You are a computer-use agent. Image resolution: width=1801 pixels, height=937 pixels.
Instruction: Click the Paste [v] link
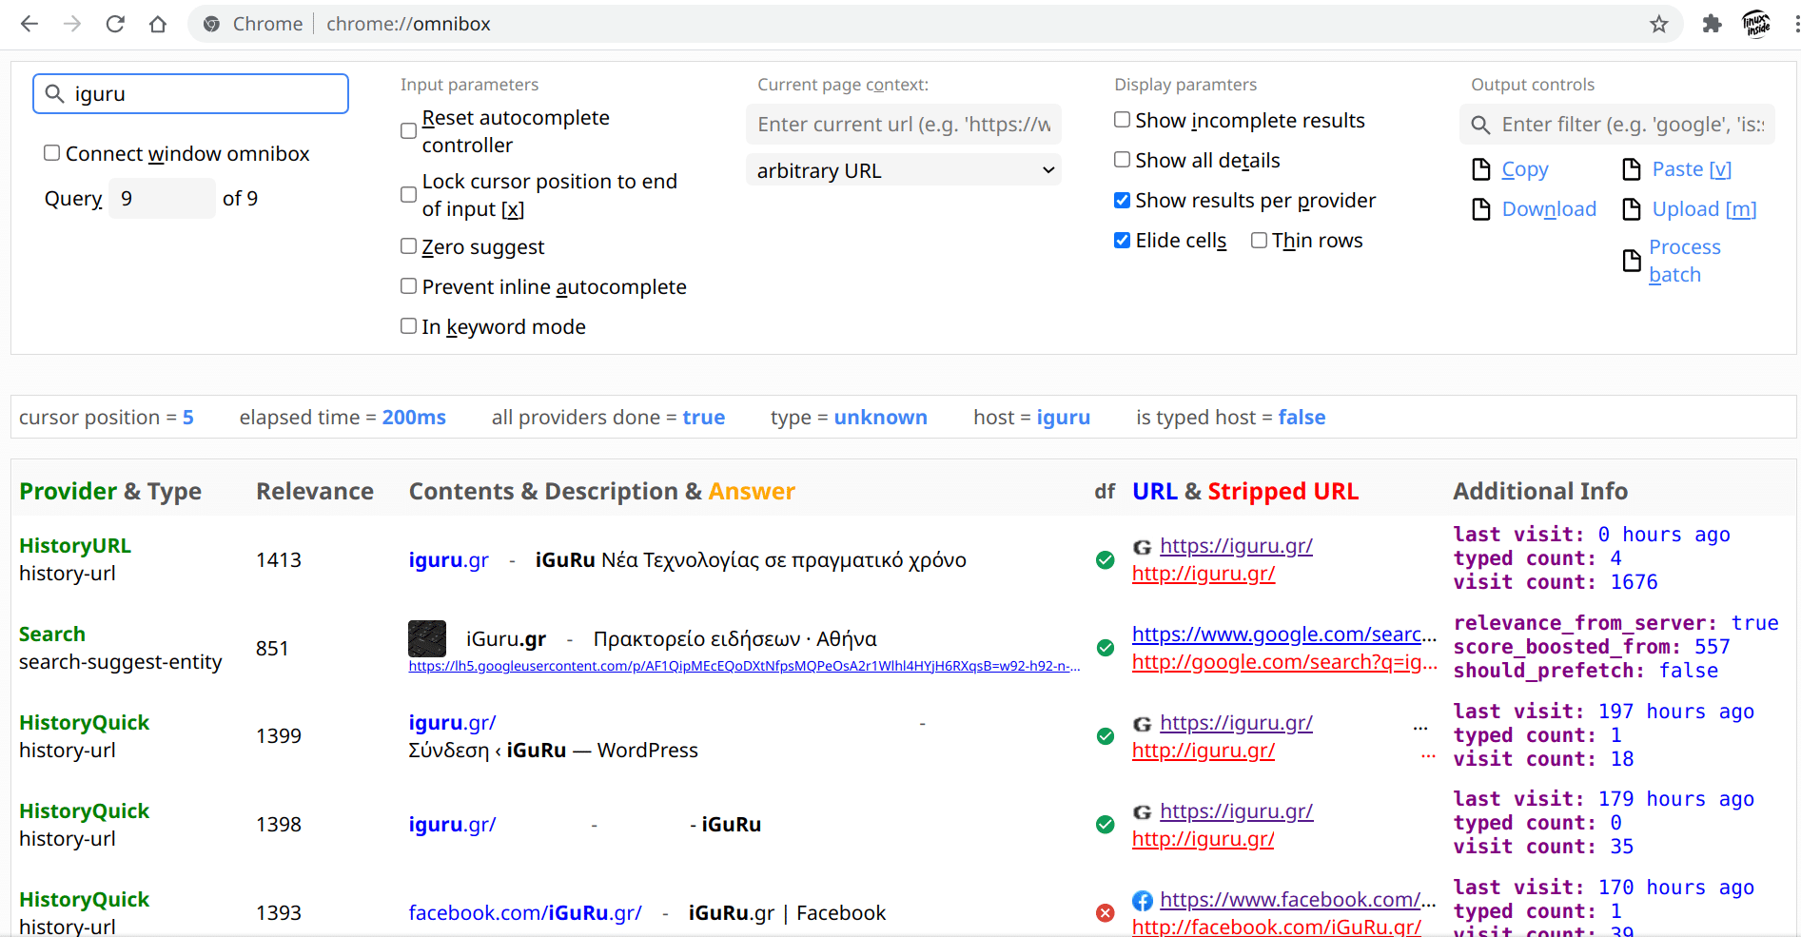point(1692,169)
